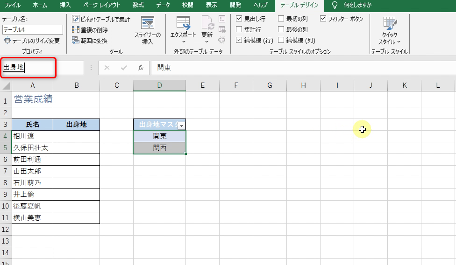Click the formula bar enter checkmark icon
The height and width of the screenshot is (265, 456).
(x=124, y=68)
